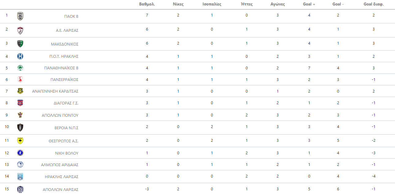The width and height of the screenshot is (395, 194).
Task: Click the ΘΕΣΠΡΩΤΟΣ Α.Σ. yellow badge
Action: coord(20,141)
